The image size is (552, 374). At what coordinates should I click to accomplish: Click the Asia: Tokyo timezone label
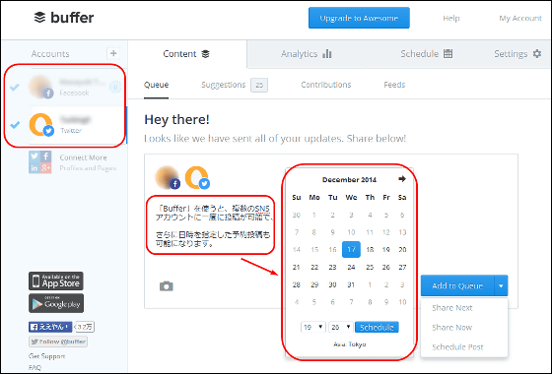point(350,344)
